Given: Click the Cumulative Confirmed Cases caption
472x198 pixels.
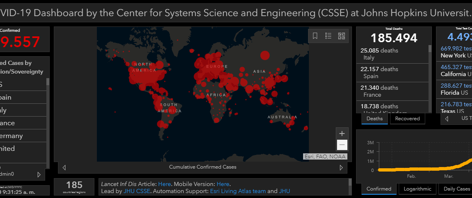Looking at the screenshot, I should pos(202,167).
